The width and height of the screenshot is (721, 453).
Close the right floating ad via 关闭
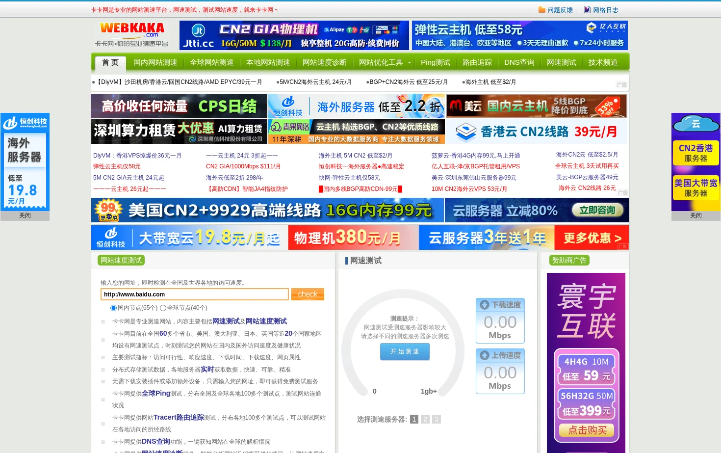point(695,215)
